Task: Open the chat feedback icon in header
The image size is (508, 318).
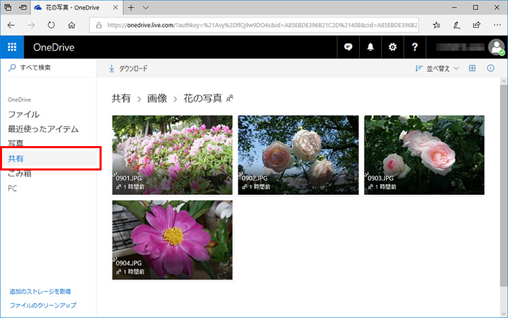Action: tap(349, 47)
